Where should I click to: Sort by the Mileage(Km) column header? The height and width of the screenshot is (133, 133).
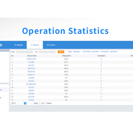[66, 56]
